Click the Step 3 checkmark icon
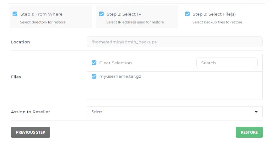This screenshot has width=270, height=148. tap(187, 14)
